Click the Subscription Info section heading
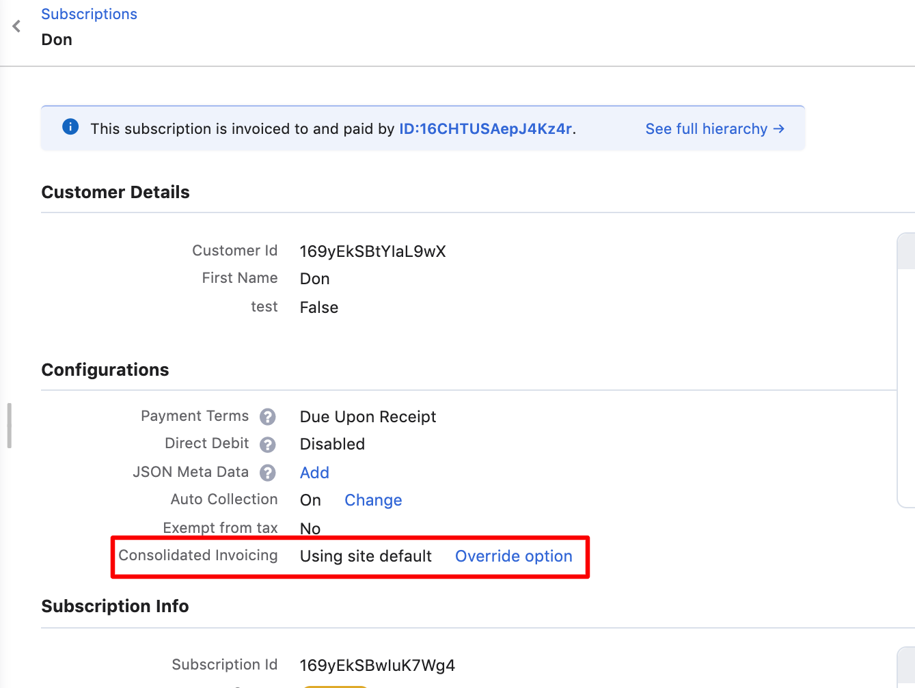This screenshot has width=915, height=688. click(115, 607)
